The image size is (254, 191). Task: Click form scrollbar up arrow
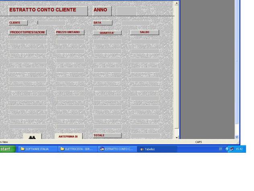[177, 3]
